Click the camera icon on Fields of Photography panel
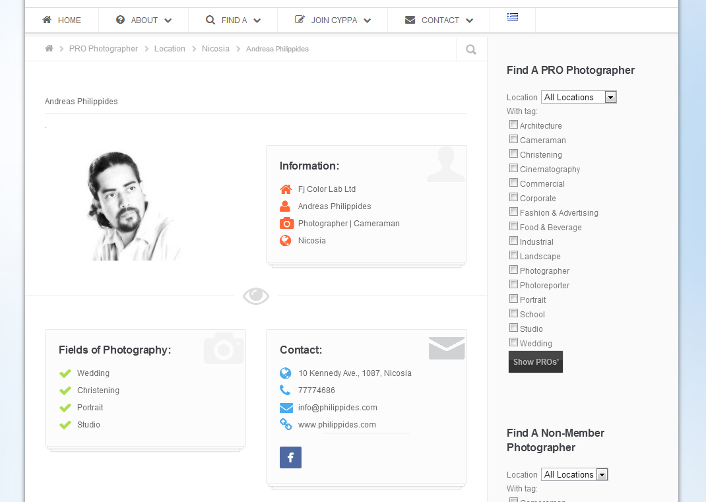 pyautogui.click(x=223, y=348)
